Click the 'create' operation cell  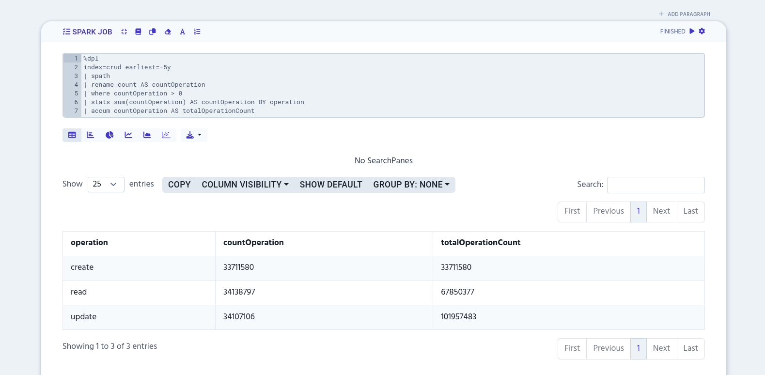point(139,267)
